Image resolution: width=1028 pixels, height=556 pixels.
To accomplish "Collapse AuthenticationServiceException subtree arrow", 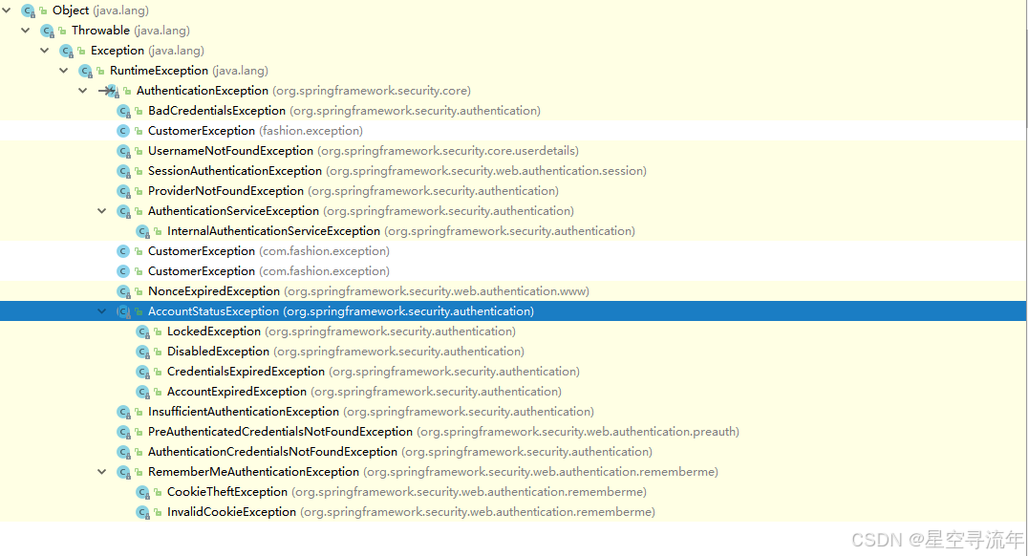I will tap(101, 211).
